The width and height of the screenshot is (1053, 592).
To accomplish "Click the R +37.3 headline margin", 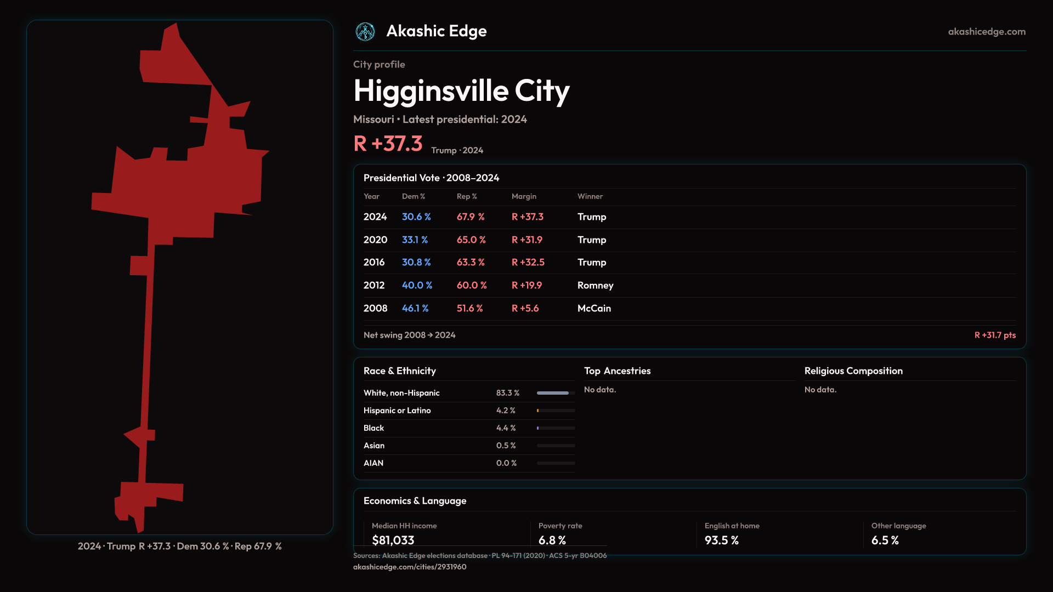I will coord(388,144).
